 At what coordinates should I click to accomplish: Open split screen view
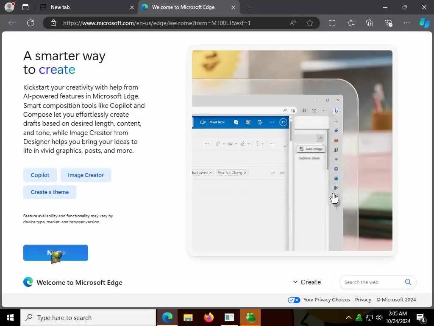332,23
